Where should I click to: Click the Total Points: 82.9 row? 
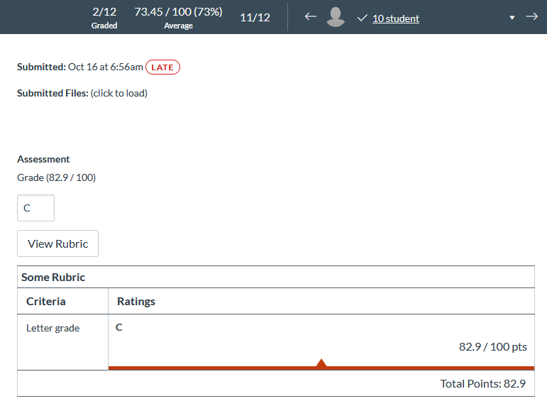[482, 383]
